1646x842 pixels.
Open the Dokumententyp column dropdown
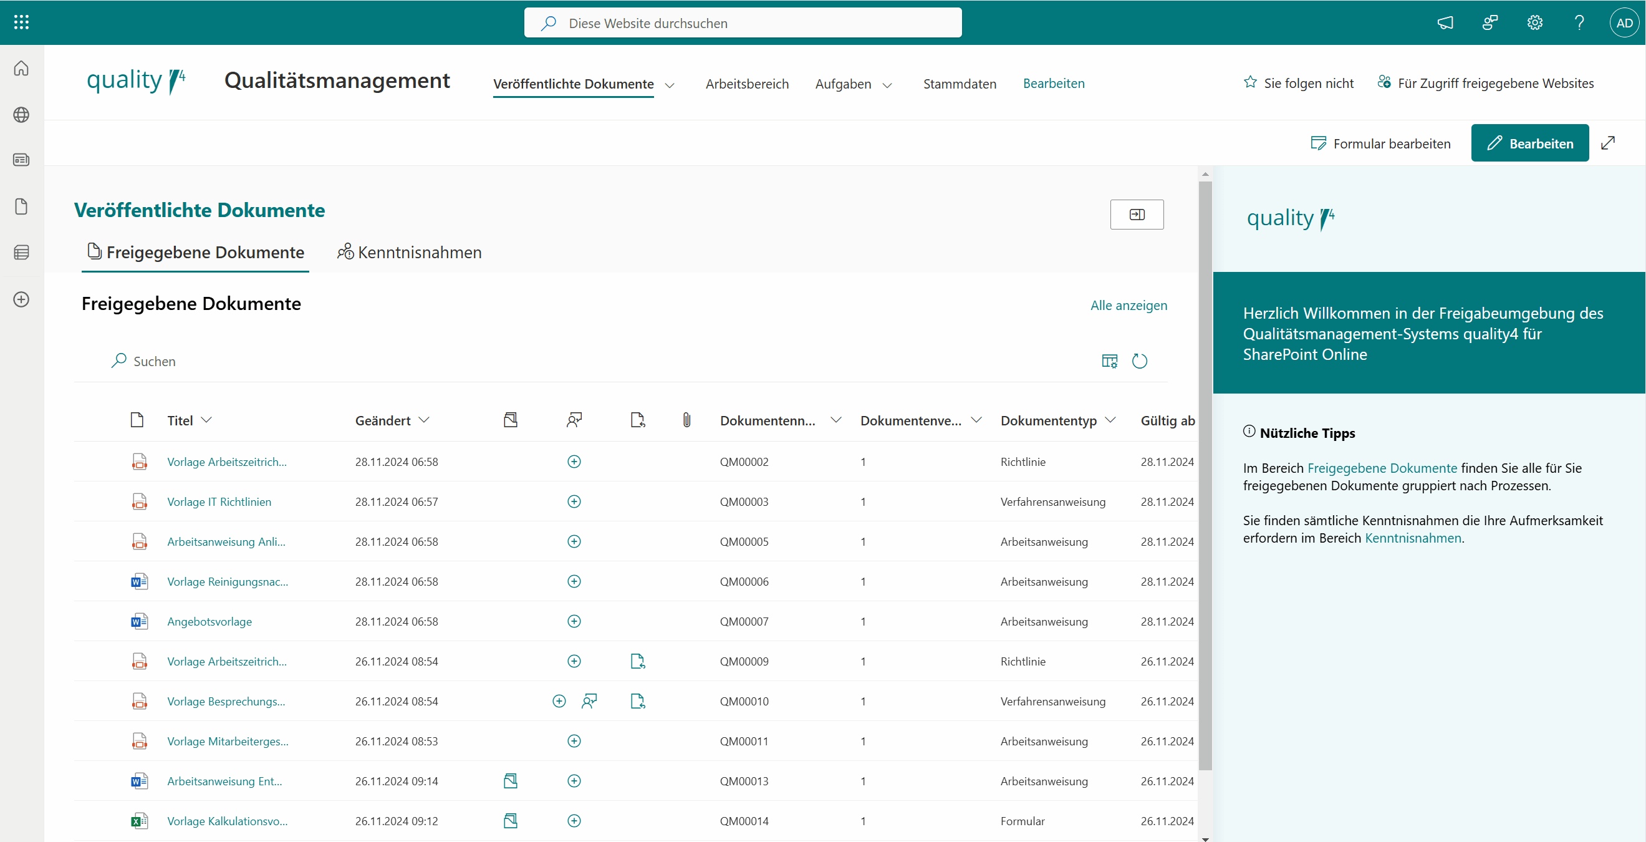tap(1110, 420)
